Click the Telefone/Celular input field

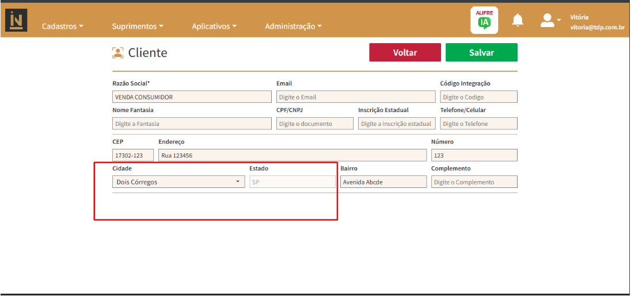coord(478,124)
